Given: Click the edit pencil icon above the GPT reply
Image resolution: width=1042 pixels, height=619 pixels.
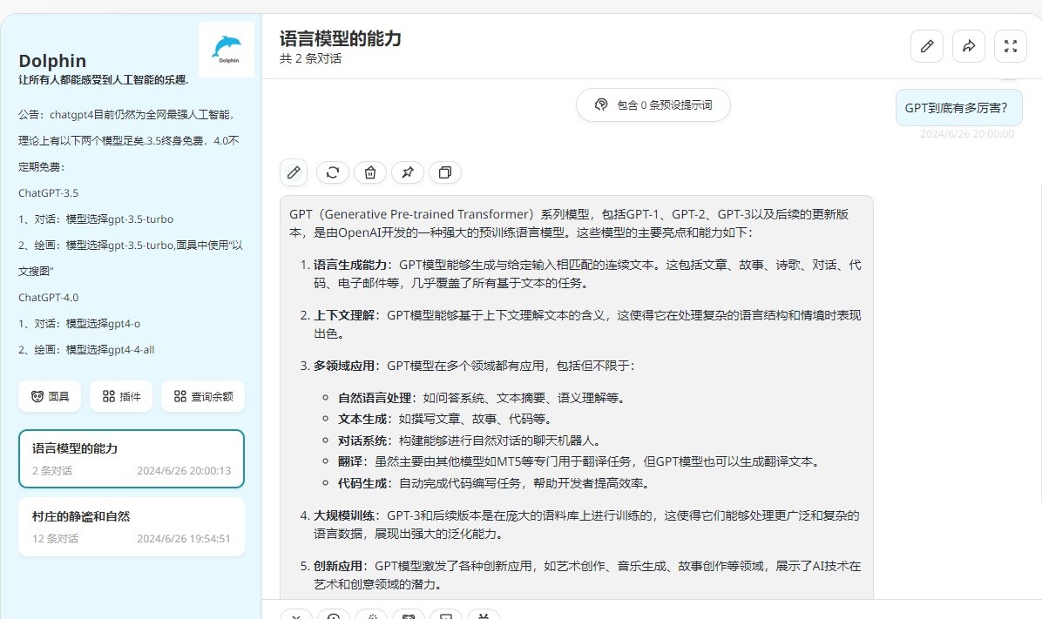Looking at the screenshot, I should pyautogui.click(x=294, y=172).
